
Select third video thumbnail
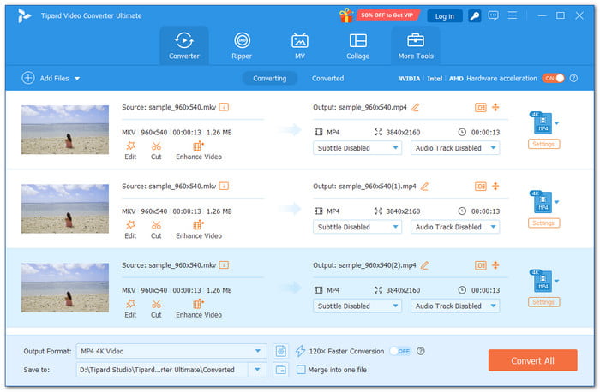coord(65,288)
